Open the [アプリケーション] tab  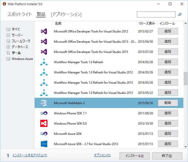[66, 14]
